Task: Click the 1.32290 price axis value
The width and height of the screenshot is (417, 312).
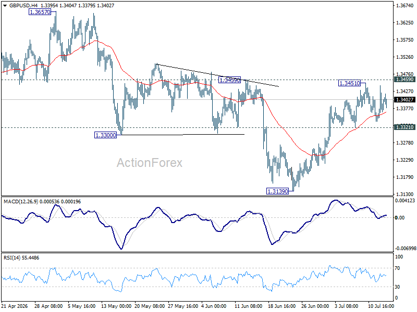Action: coord(405,160)
